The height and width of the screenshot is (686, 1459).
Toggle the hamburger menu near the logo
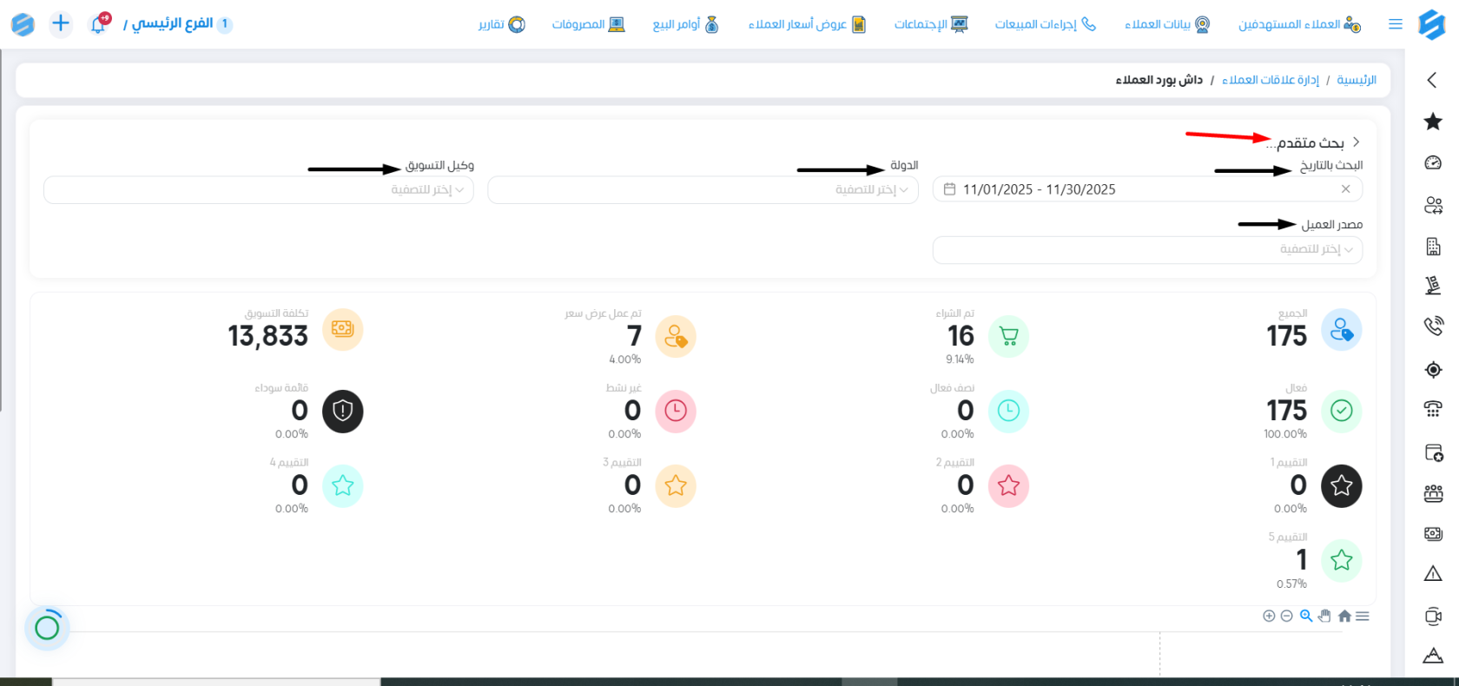pyautogui.click(x=1396, y=24)
